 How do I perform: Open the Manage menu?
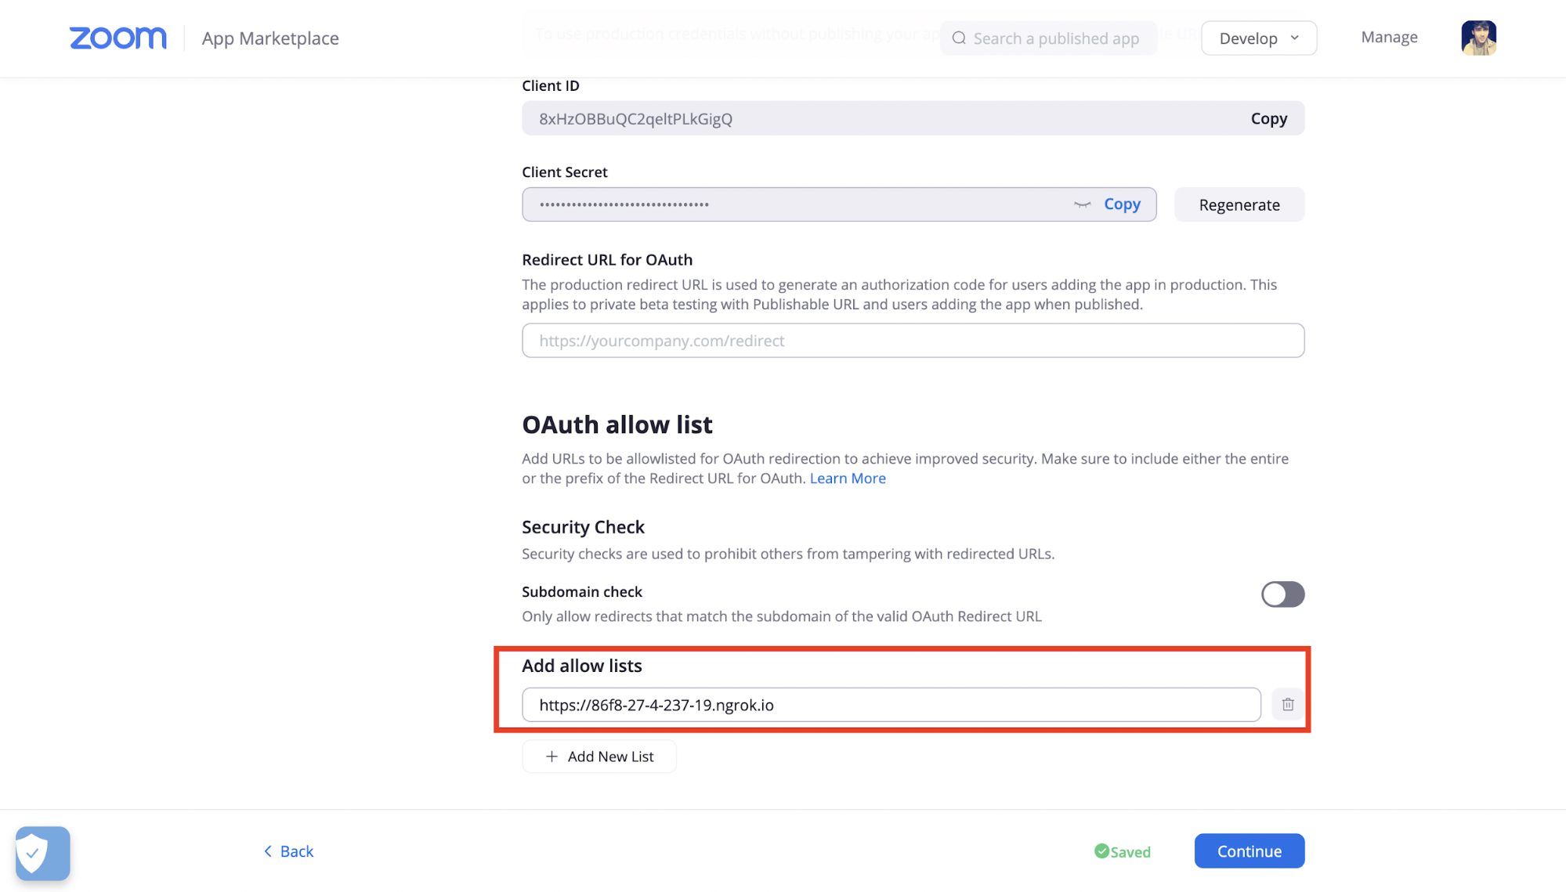click(x=1388, y=37)
